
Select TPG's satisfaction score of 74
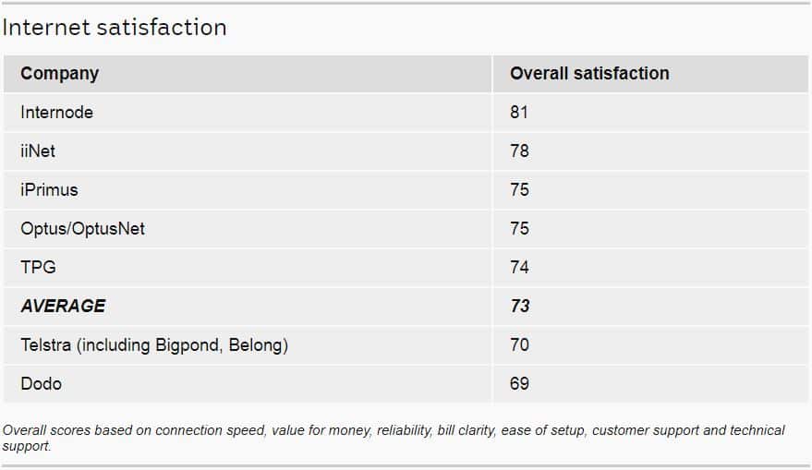[519, 267]
